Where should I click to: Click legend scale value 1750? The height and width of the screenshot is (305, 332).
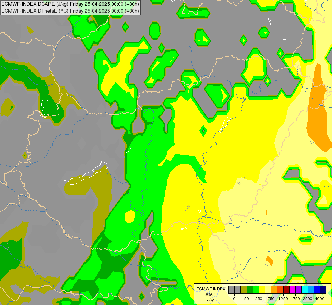pyautogui.click(x=295, y=299)
